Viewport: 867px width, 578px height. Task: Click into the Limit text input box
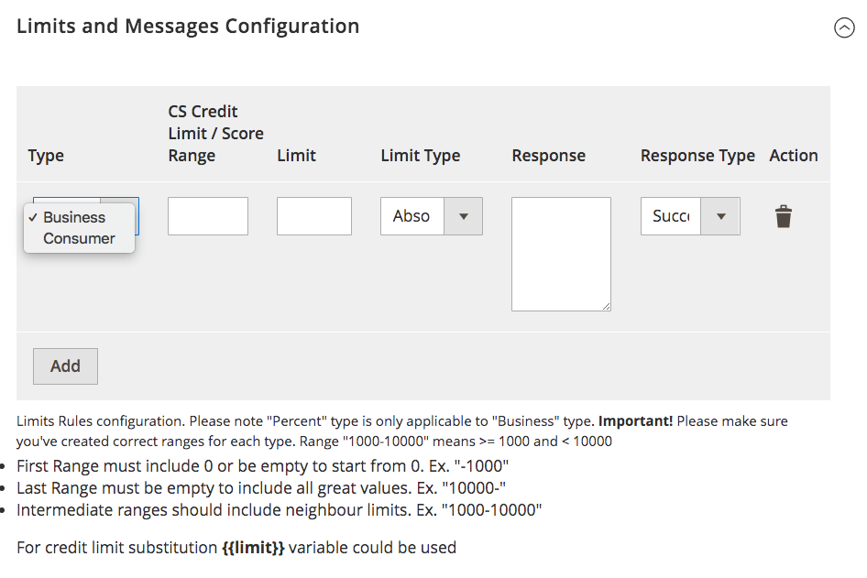313,216
